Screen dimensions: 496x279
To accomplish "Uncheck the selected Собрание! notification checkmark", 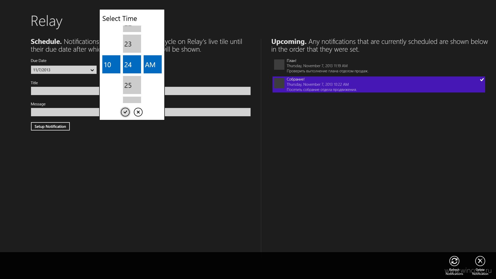I will (x=482, y=80).
